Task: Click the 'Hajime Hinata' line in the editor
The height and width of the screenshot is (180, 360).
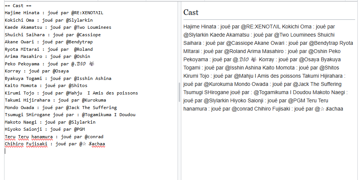Action: (x=54, y=13)
